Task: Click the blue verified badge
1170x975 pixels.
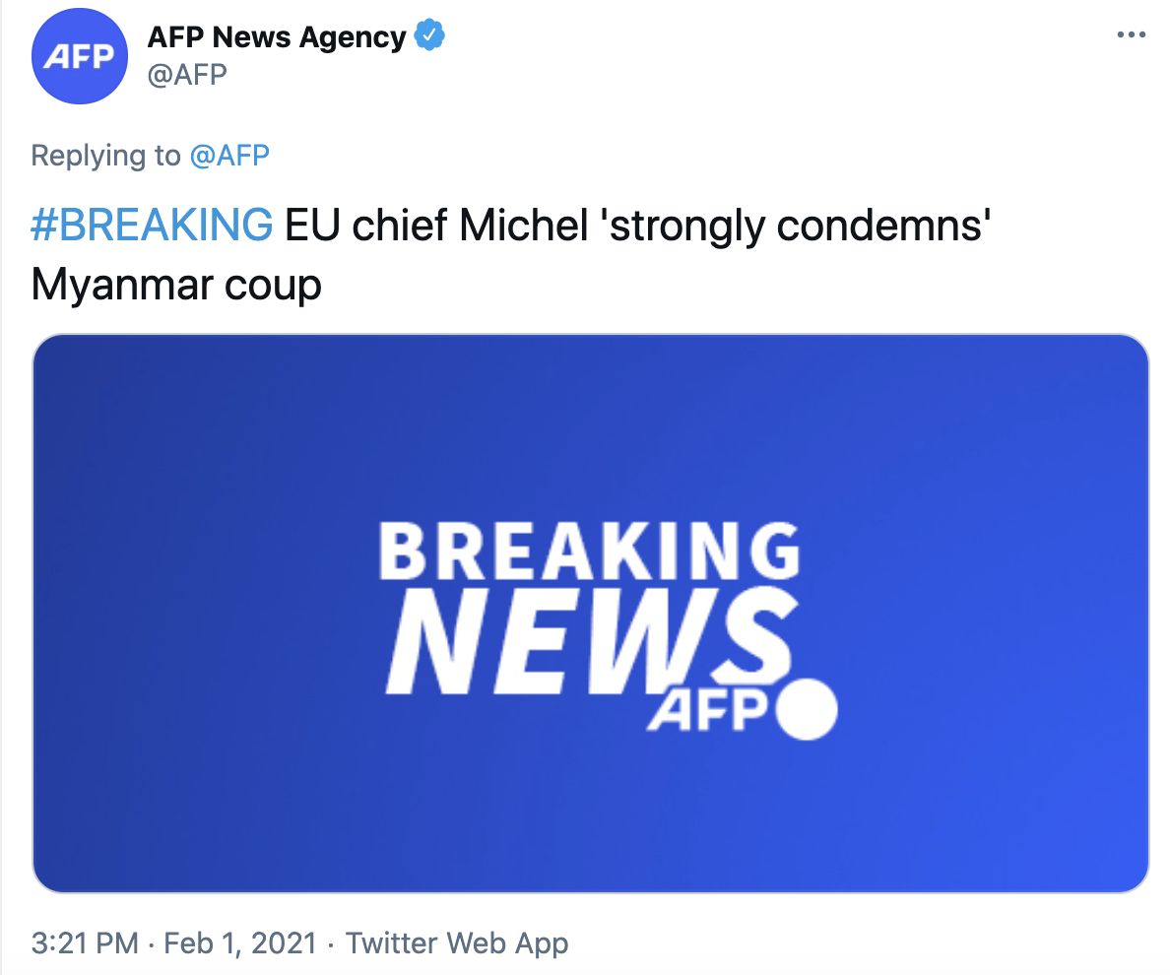Action: point(429,37)
